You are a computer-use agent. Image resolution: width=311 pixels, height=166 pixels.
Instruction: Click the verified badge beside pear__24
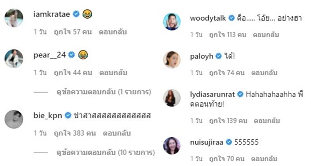[72, 55]
